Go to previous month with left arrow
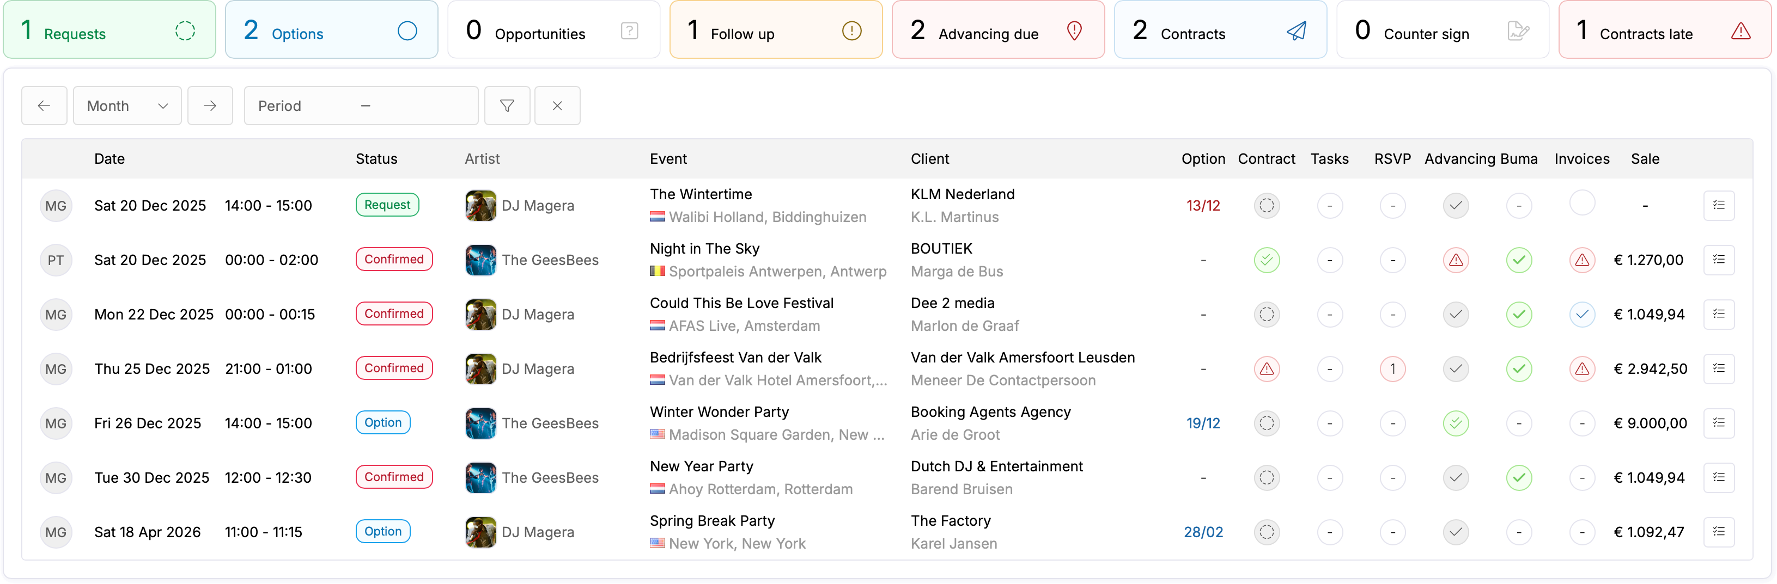The height and width of the screenshot is (584, 1777). (44, 106)
